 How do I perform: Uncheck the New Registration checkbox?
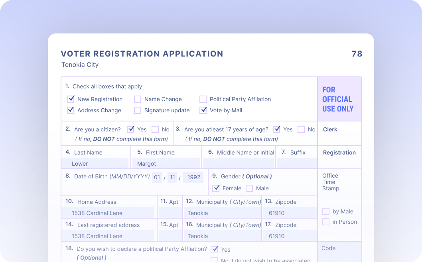click(71, 99)
